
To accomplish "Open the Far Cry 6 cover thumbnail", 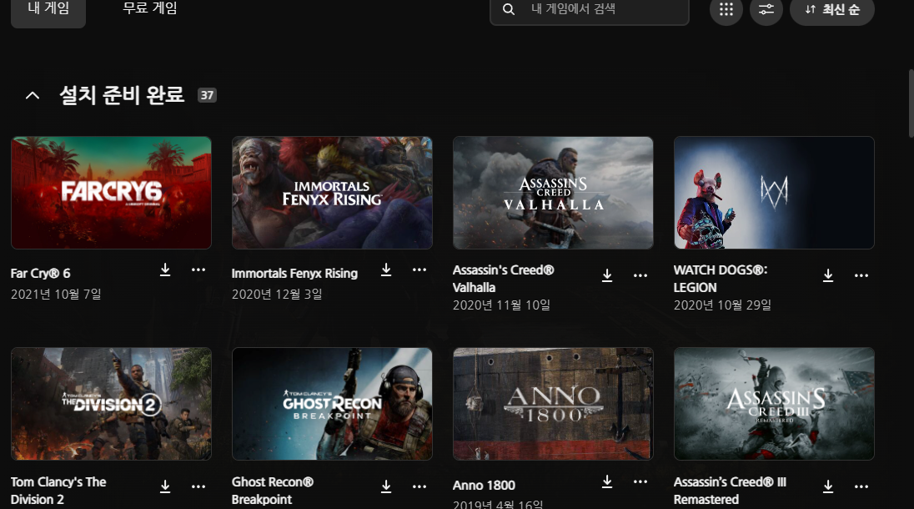I will pos(112,193).
